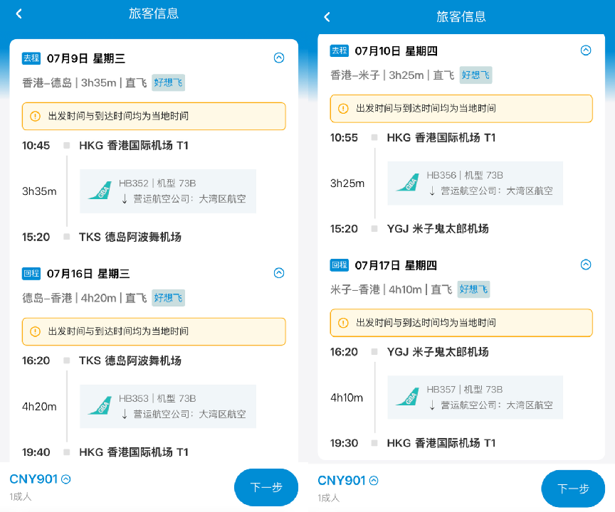Collapse the 07月16日 return flight section

tap(279, 273)
